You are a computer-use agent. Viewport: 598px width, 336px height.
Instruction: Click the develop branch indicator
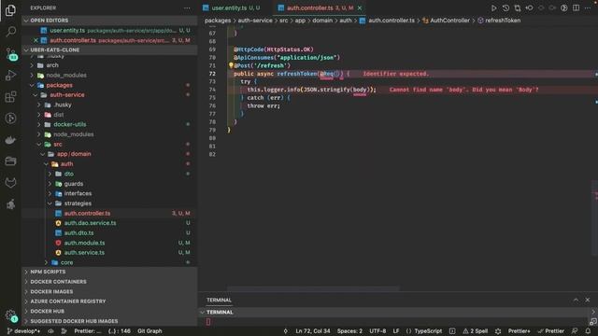click(x=23, y=331)
